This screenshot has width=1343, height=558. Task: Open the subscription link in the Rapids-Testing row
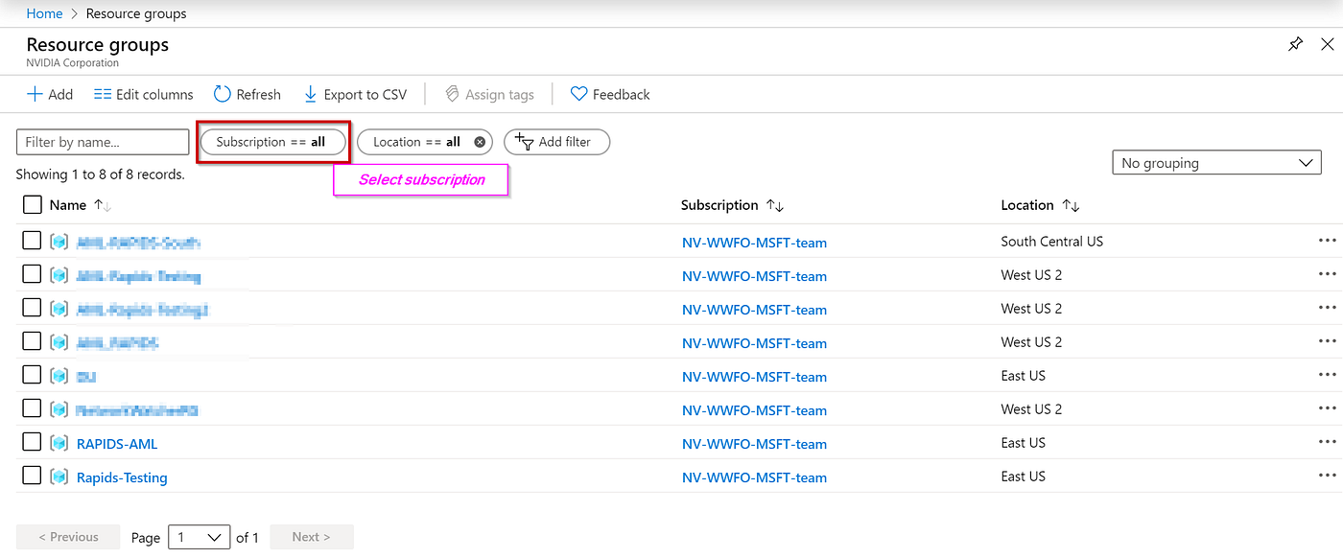[x=754, y=477]
